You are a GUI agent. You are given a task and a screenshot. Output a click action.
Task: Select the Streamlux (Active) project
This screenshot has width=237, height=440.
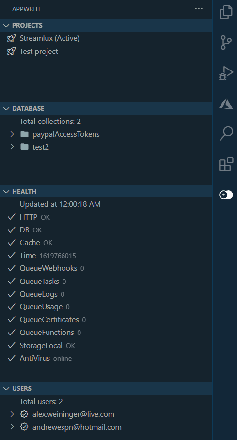pos(49,38)
